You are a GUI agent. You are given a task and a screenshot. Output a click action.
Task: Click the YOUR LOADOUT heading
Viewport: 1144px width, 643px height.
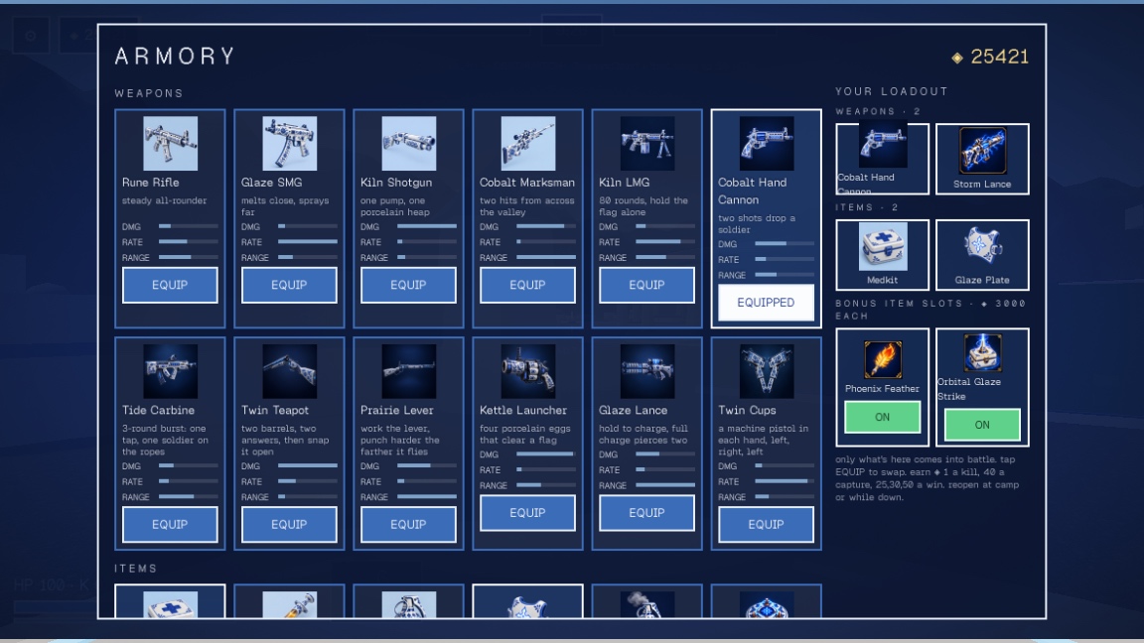pos(892,91)
